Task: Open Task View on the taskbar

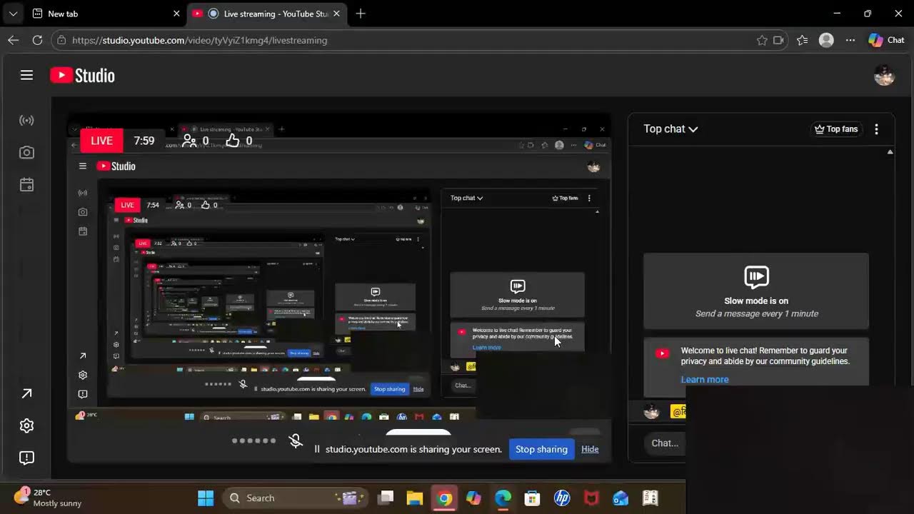Action: point(386,498)
